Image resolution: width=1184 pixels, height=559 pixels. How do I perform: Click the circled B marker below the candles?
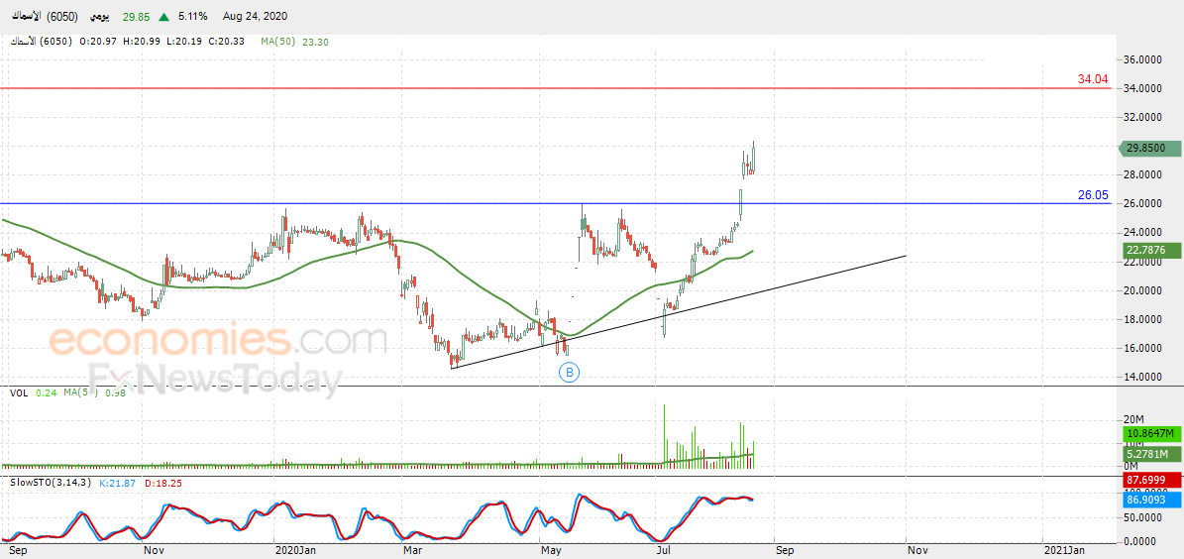coord(570,372)
